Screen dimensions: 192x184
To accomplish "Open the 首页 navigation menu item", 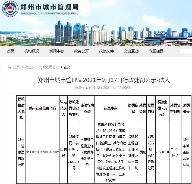I will [11, 51].
